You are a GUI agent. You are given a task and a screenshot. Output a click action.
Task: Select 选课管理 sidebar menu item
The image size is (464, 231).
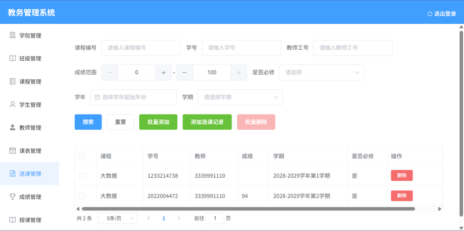[30, 174]
